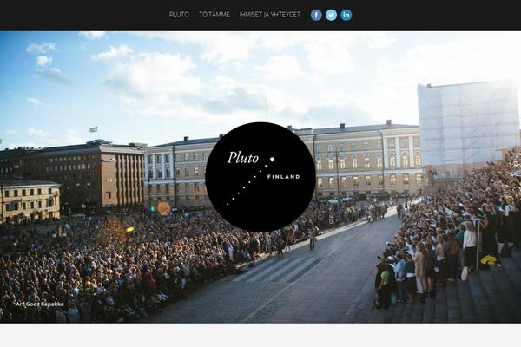Click the light gray area below photo

pyautogui.click(x=260, y=336)
